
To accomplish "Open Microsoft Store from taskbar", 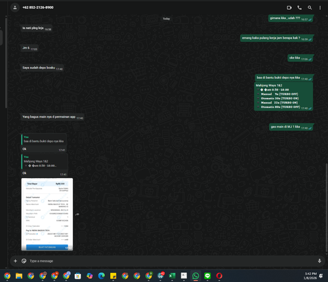I will point(77,276).
